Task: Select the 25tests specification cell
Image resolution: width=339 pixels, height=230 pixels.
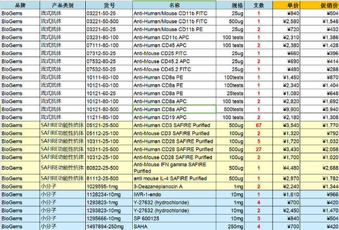Action: (230, 93)
